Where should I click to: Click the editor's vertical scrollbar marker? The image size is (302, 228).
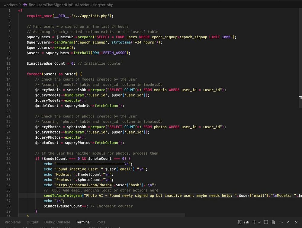(x=300, y=98)
